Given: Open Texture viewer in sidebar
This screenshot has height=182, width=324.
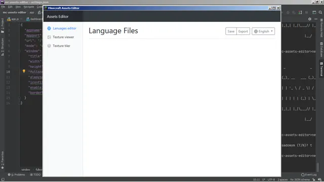Looking at the screenshot, I should [x=63, y=37].
